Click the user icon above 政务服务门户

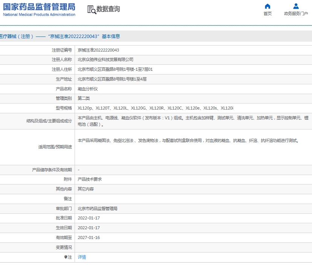296,6
